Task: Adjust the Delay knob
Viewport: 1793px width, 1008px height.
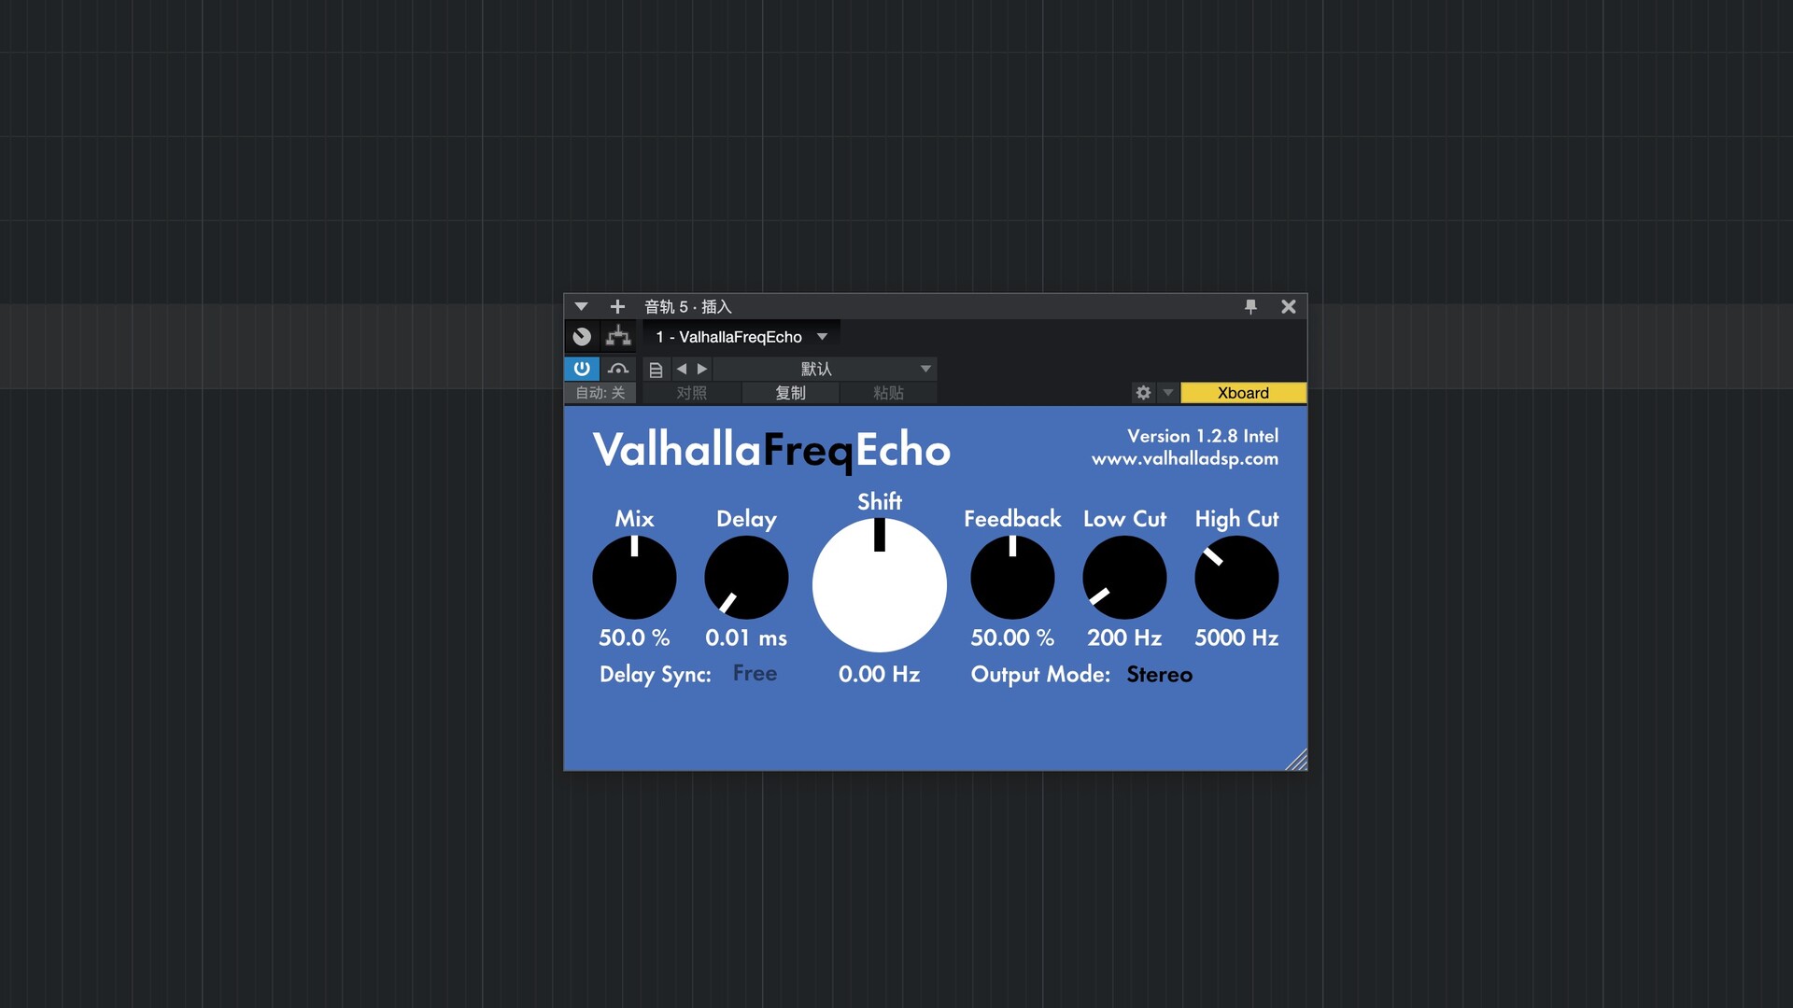Action: coord(746,577)
